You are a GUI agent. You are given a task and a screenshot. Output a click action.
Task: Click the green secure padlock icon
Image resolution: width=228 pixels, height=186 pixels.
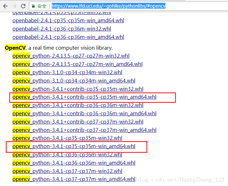(33, 6)
